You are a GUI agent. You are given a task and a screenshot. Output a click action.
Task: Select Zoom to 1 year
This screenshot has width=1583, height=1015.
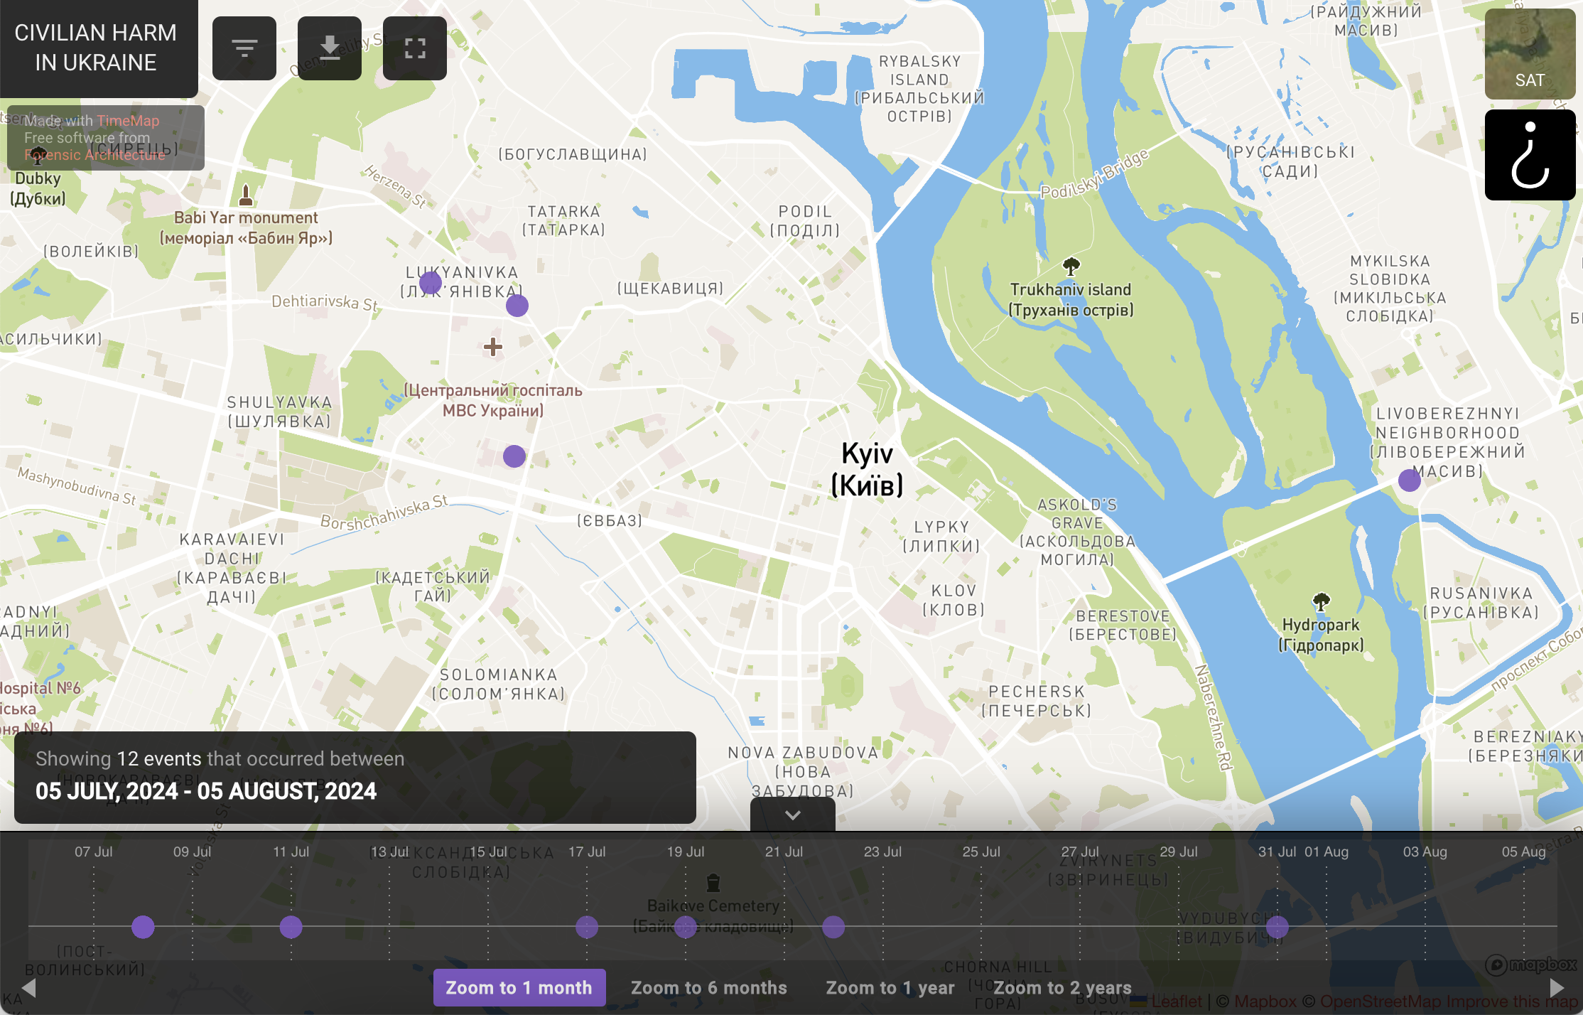tap(890, 987)
